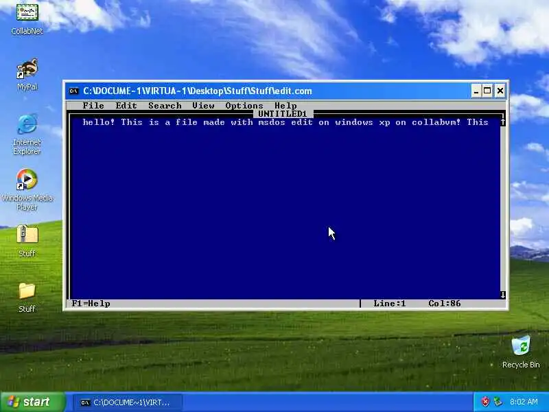Click the word 'hello!' in the text
The width and height of the screenshot is (549, 412).
pos(99,122)
